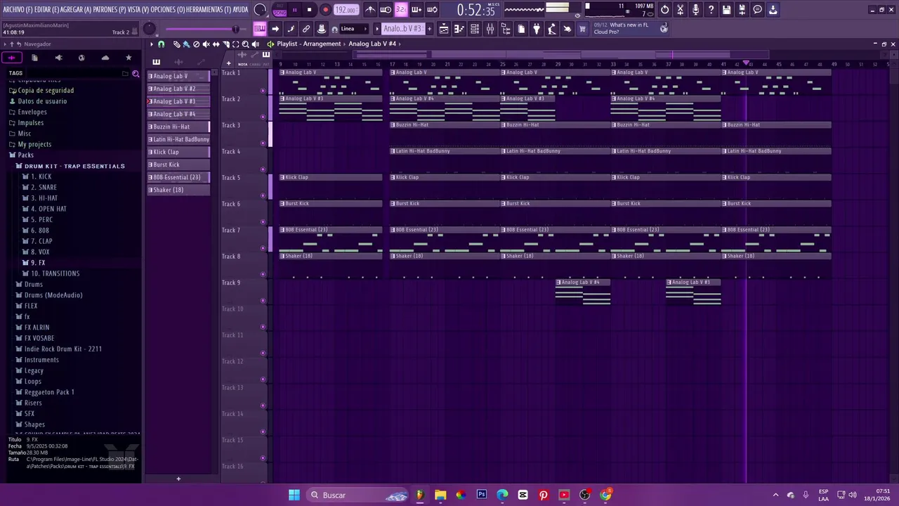The height and width of the screenshot is (506, 899).
Task: Mute Track 9 with its dot
Action: [x=263, y=301]
